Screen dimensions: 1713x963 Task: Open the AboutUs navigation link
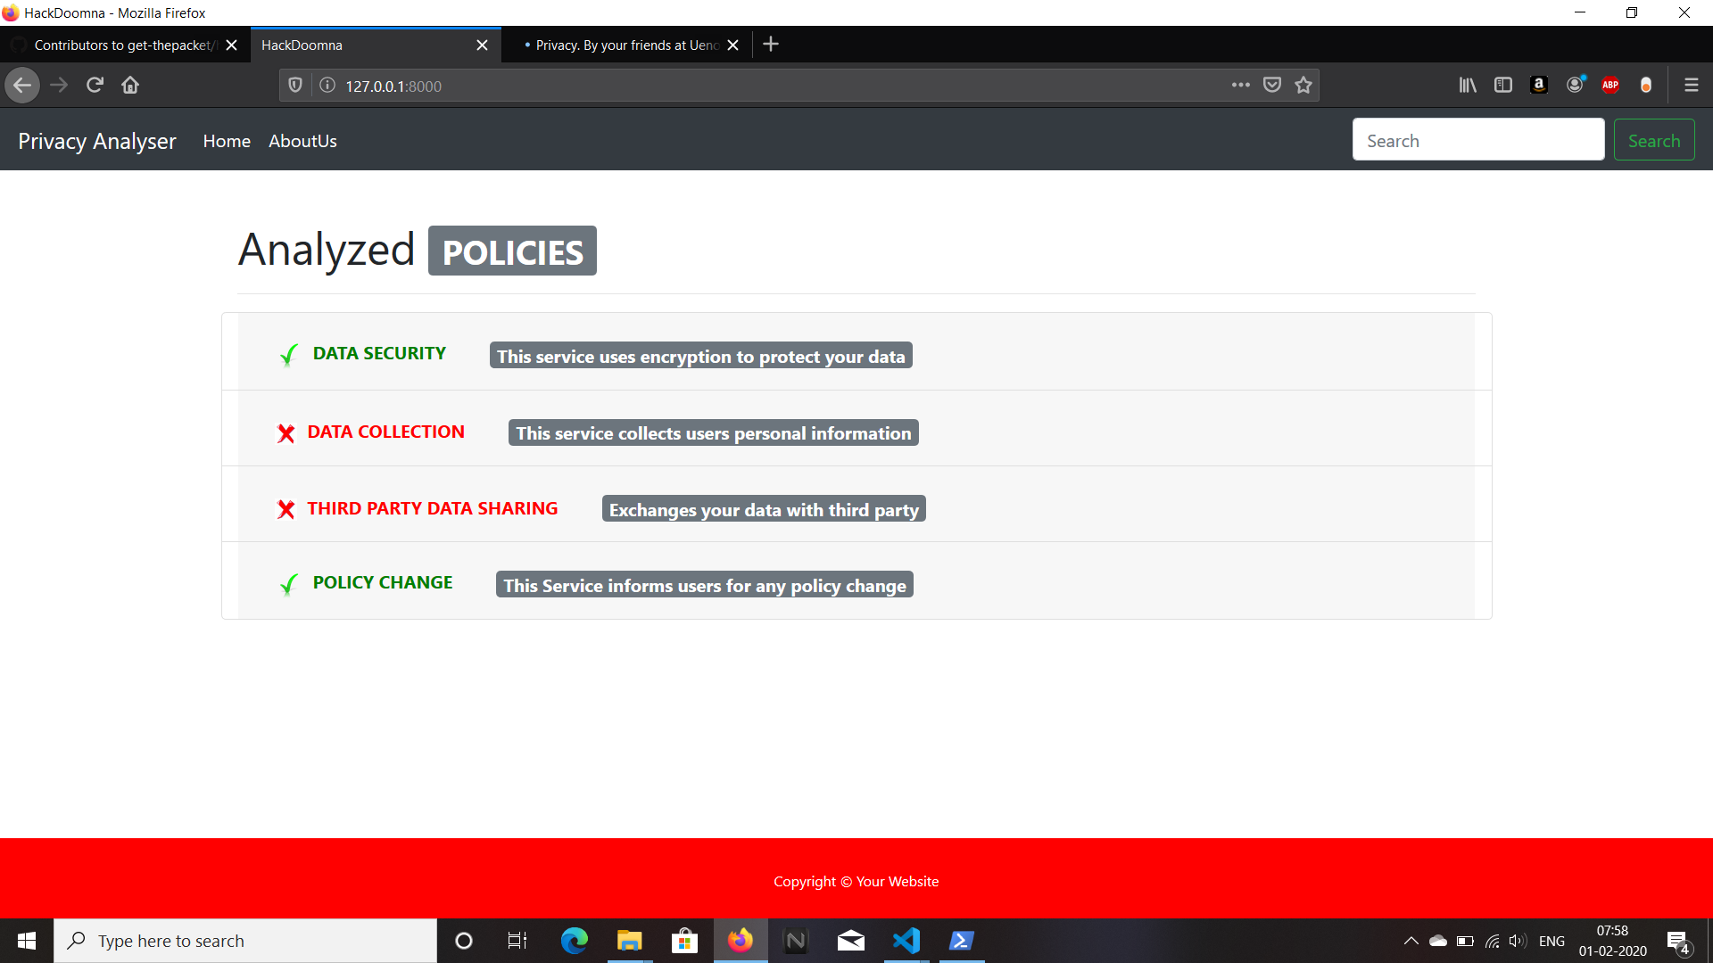(x=302, y=141)
